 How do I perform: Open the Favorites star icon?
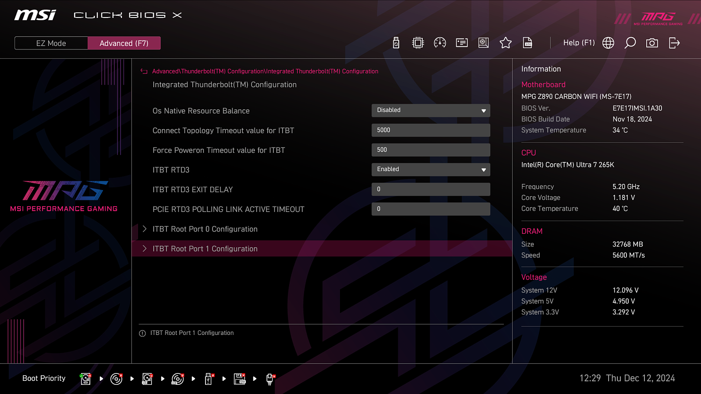(x=506, y=43)
